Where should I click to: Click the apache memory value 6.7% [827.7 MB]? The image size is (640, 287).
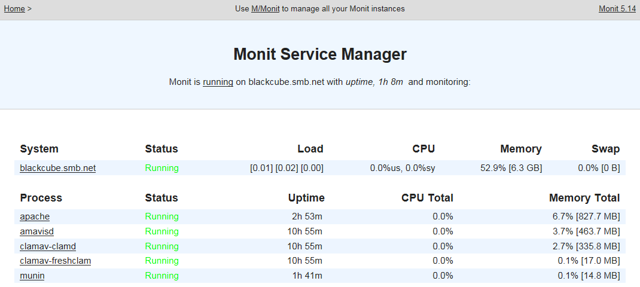(x=584, y=216)
